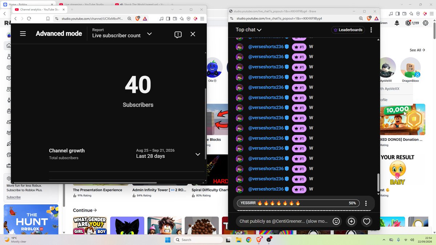
Task: Click the taskbar Search box
Action: [x=198, y=240]
